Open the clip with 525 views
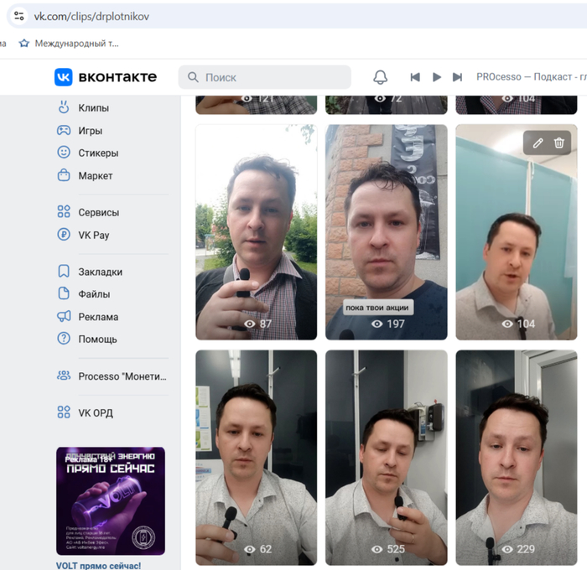This screenshot has height=570, width=587. 386,457
